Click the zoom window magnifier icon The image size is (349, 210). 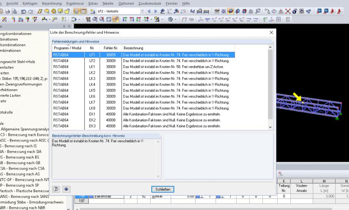point(95,19)
